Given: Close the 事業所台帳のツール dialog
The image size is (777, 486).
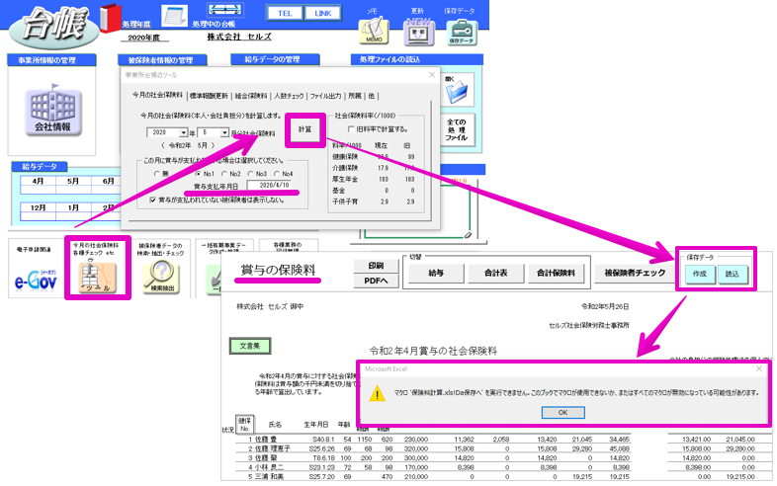Looking at the screenshot, I should click(432, 75).
